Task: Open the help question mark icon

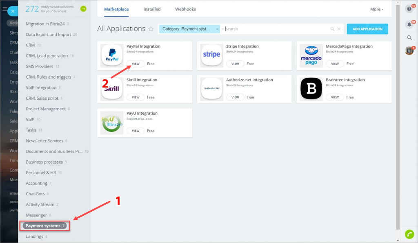Action: point(409,9)
